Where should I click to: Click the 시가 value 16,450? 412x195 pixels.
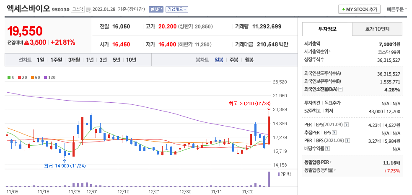[121, 45]
